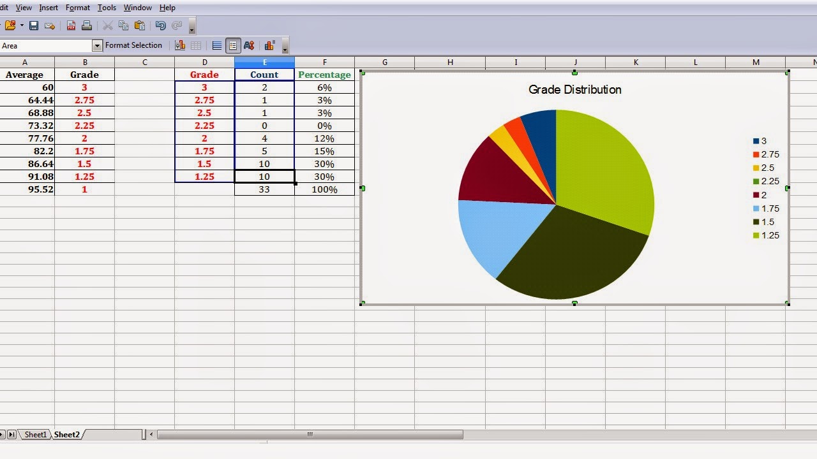Select the Scale Text icon
817x459 pixels.
pyautogui.click(x=249, y=45)
